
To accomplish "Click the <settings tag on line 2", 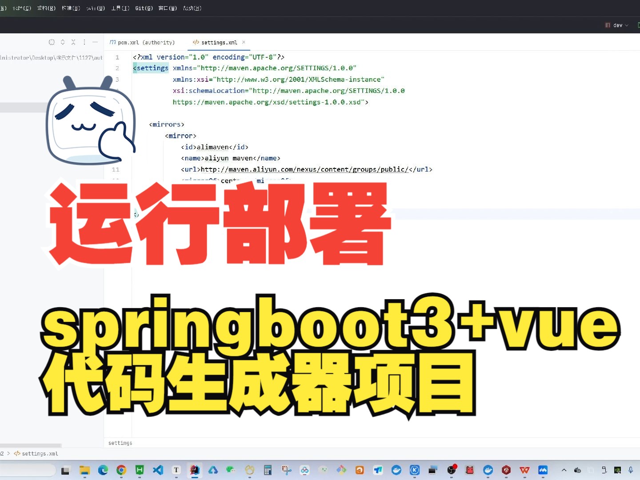I will 151,68.
